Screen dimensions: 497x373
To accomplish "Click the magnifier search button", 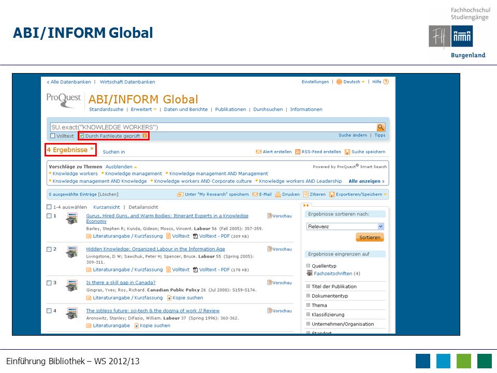I will (381, 127).
